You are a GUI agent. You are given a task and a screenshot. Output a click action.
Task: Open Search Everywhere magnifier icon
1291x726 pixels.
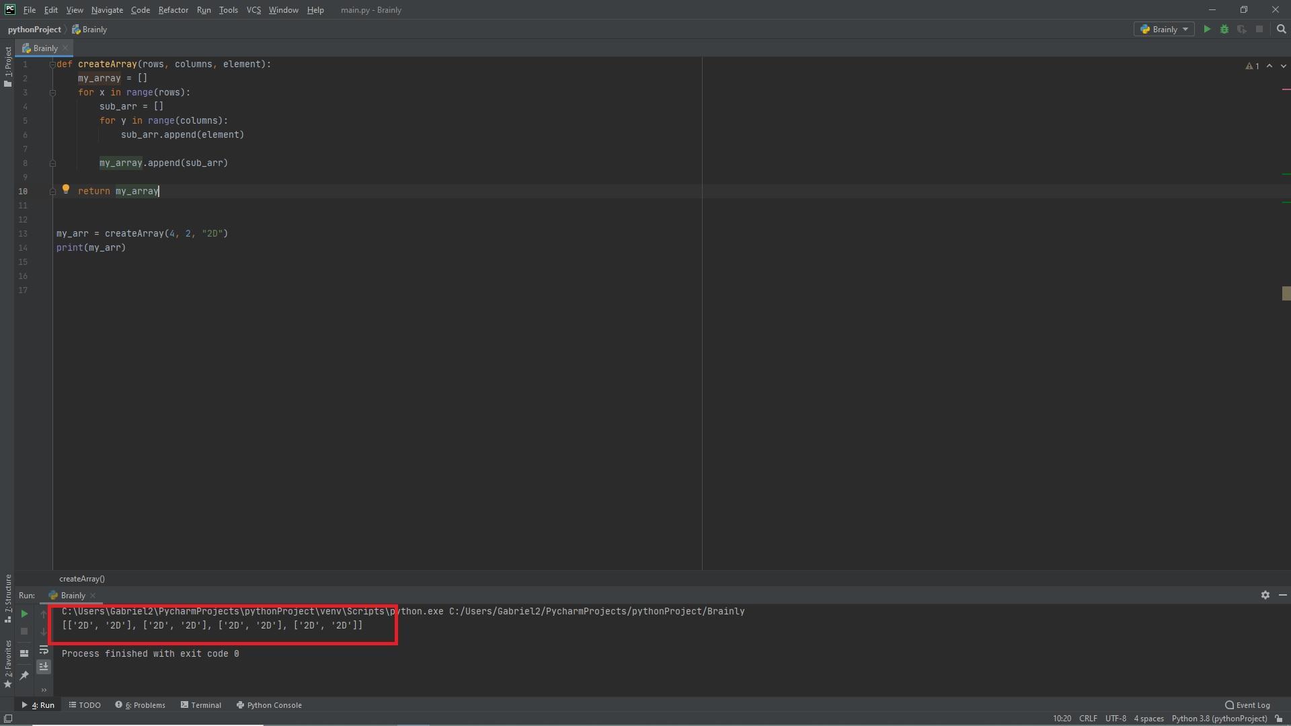coord(1281,30)
